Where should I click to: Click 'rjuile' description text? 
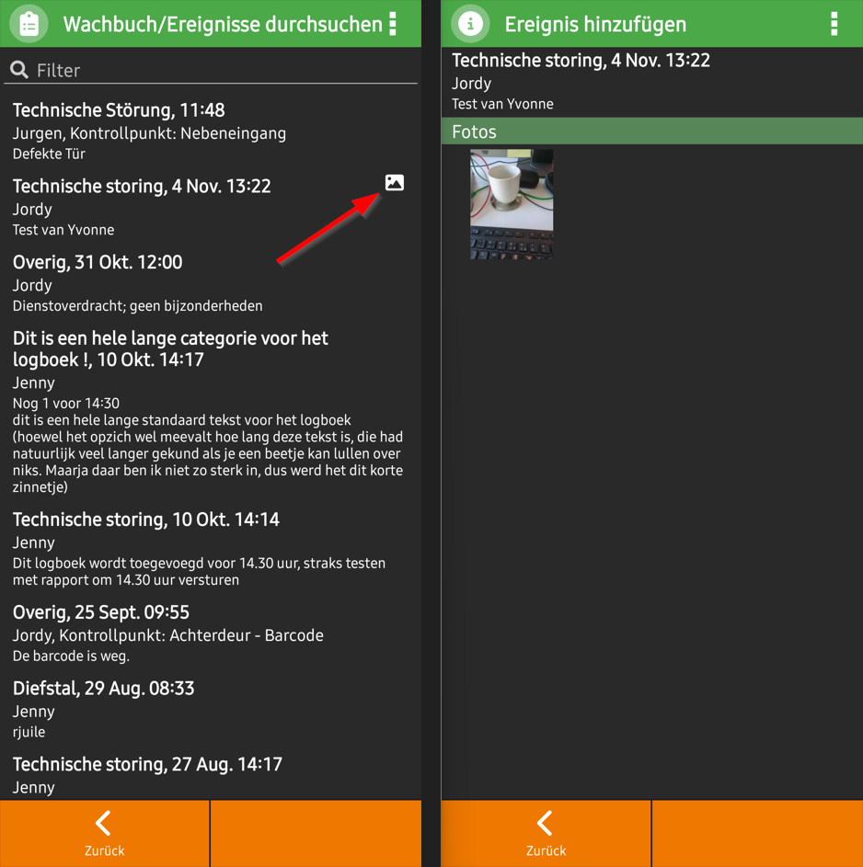[29, 732]
